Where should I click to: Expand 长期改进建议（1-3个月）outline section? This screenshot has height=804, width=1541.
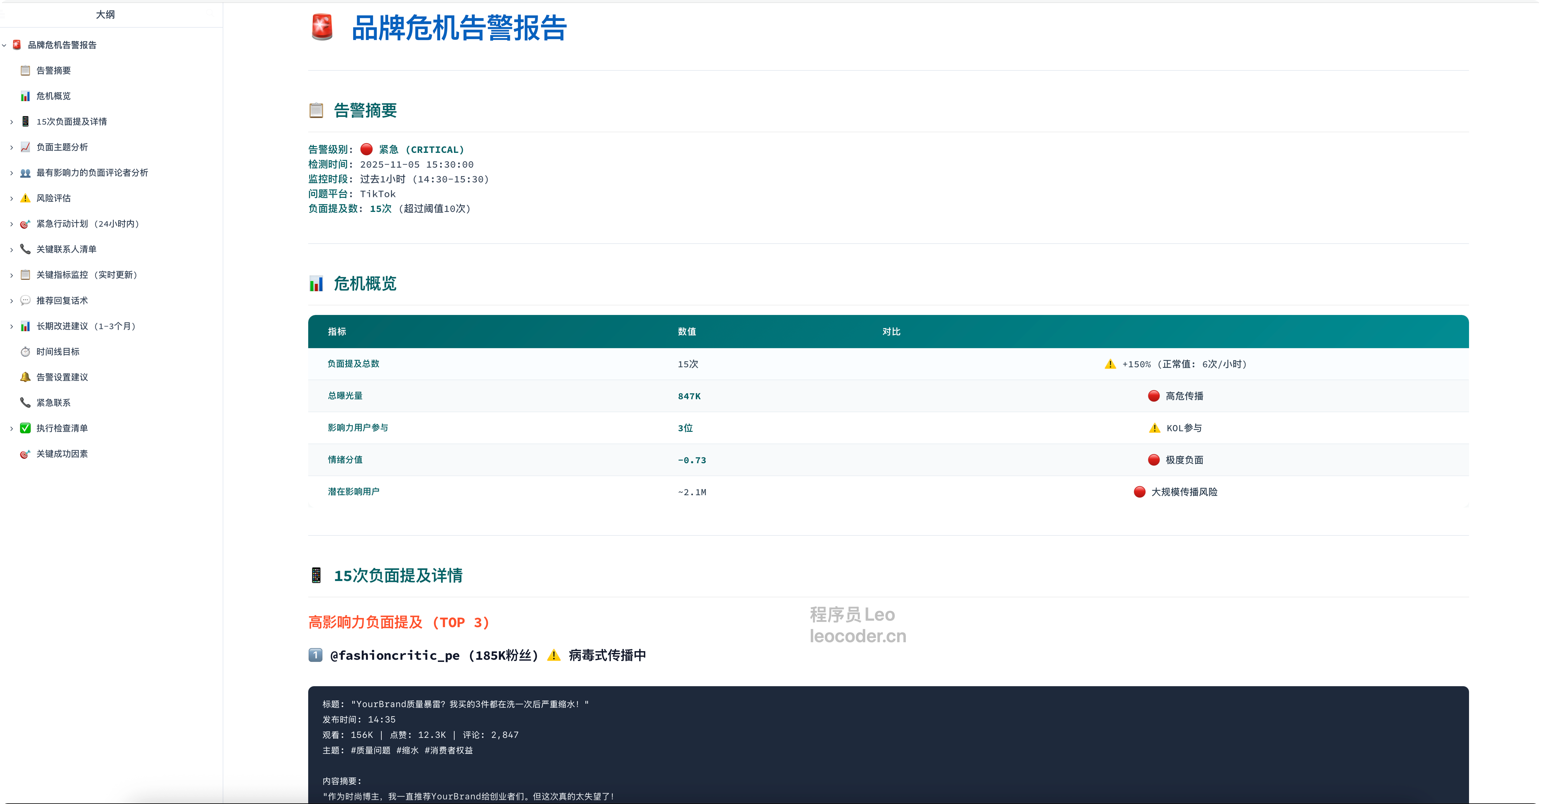(11, 327)
